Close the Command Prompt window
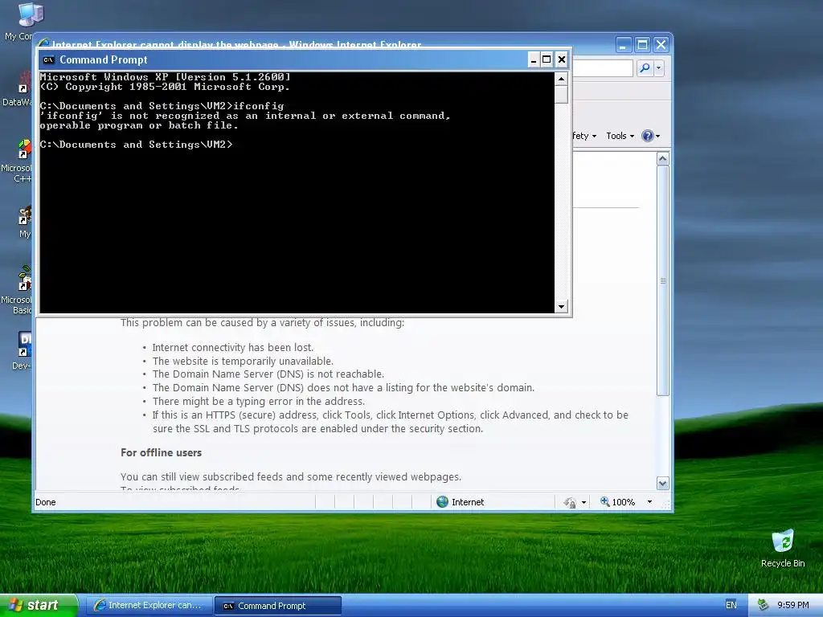The width and height of the screenshot is (823, 617). tap(561, 59)
